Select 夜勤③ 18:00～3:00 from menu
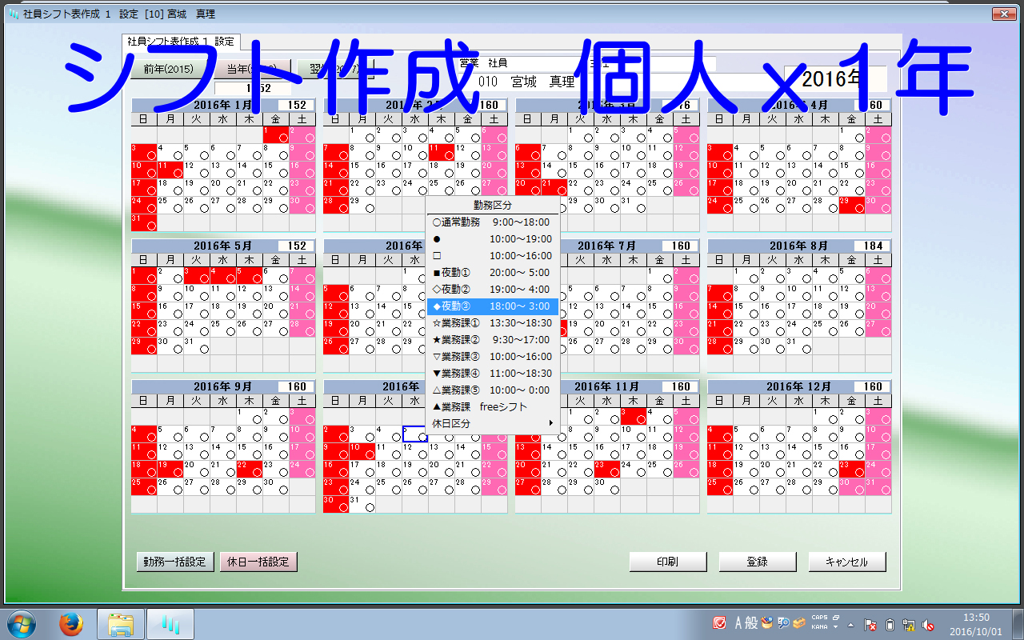Viewport: 1024px width, 640px height. [x=492, y=306]
